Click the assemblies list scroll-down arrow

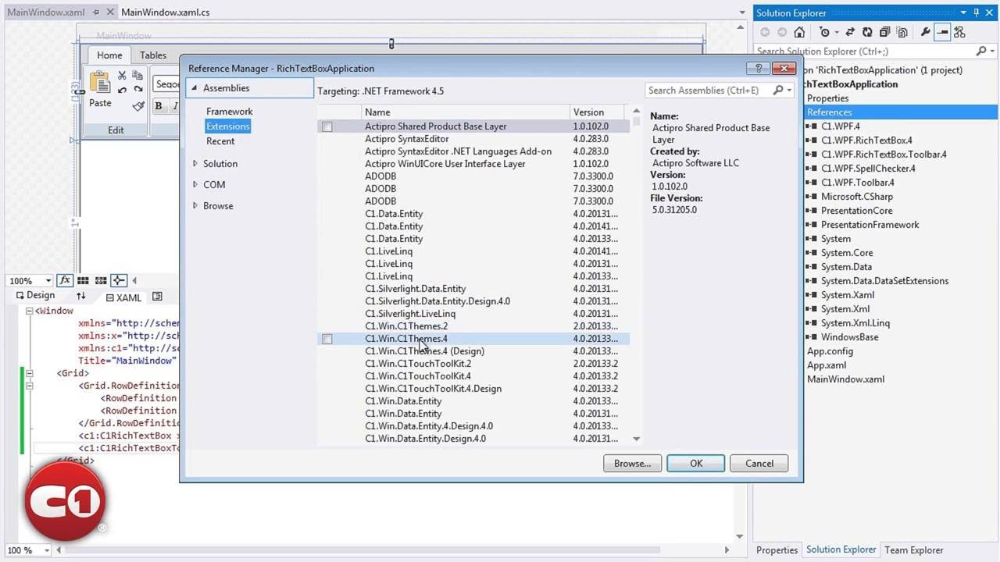[636, 439]
